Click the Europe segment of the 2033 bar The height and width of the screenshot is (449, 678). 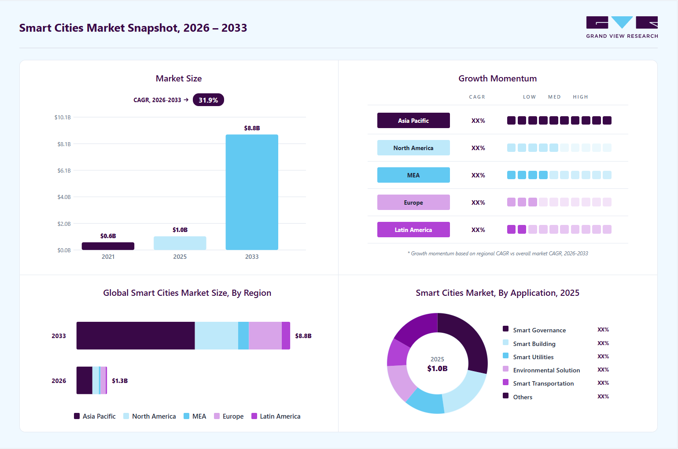pyautogui.click(x=265, y=336)
